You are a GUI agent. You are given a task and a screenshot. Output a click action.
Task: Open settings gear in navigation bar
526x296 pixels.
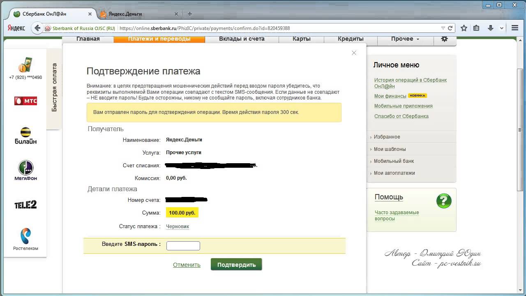click(x=444, y=39)
